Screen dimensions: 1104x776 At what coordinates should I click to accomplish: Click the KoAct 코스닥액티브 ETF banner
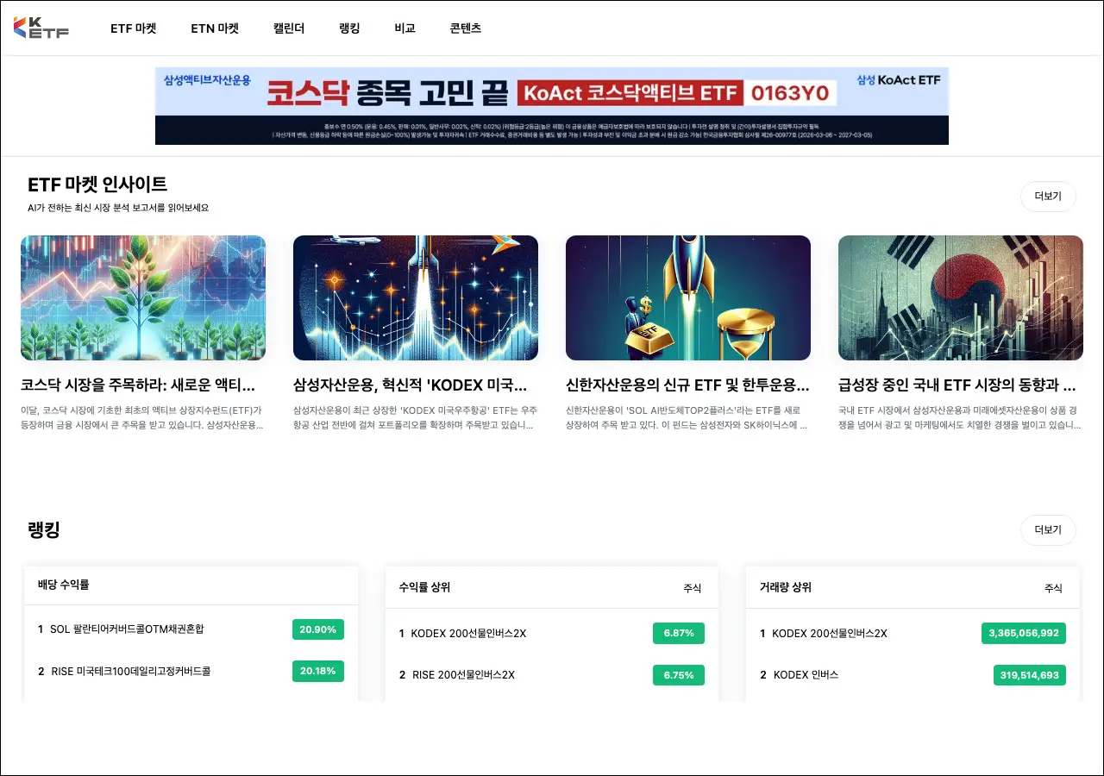[x=552, y=106]
